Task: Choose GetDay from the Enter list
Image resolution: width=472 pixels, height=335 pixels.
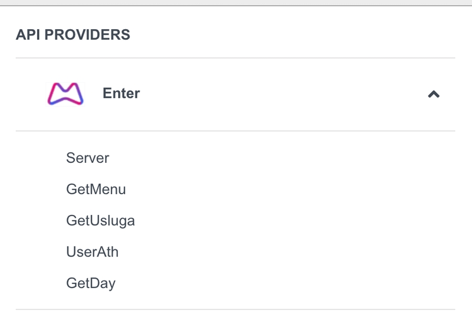Action: [x=91, y=283]
